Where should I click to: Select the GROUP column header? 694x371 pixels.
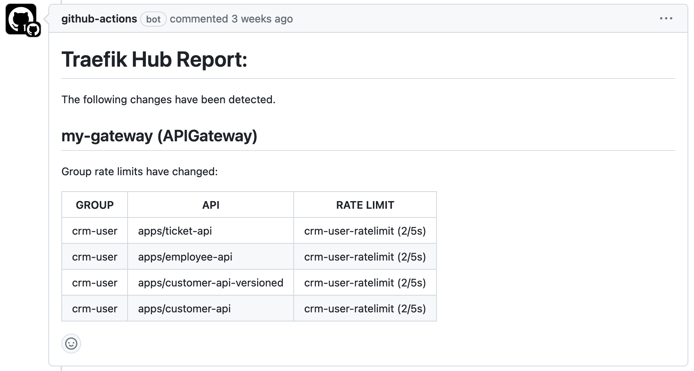point(94,205)
